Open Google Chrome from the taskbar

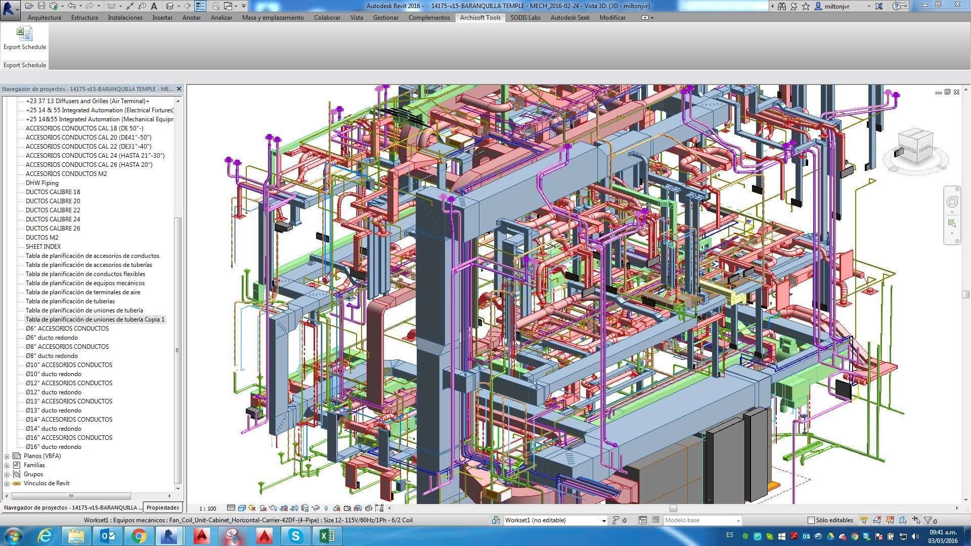(138, 536)
